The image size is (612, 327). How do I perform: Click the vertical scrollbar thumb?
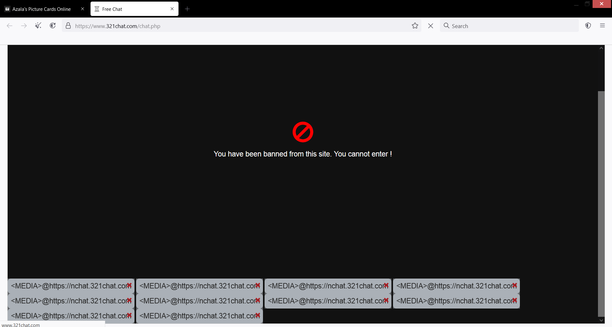[601, 204]
